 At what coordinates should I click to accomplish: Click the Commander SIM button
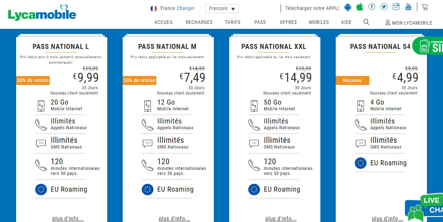(429, 46)
